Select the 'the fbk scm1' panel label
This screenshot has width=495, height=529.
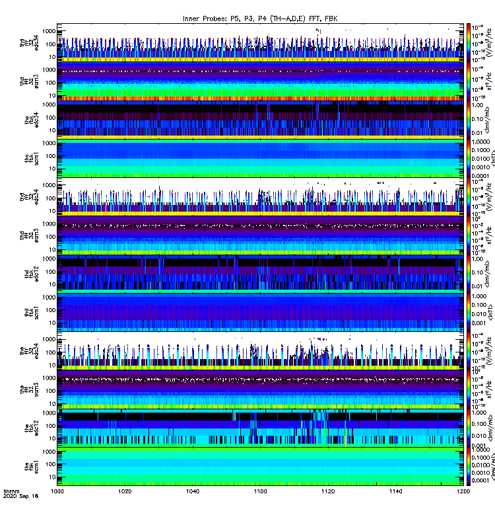32,467
